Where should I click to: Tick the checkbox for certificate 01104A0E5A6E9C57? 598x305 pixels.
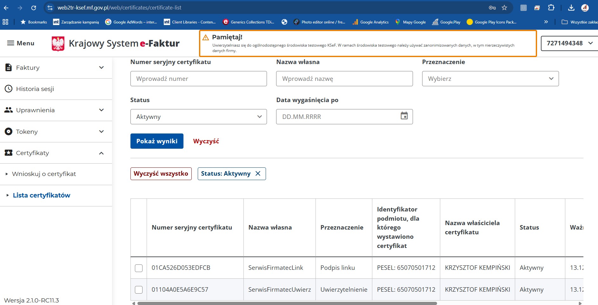139,290
